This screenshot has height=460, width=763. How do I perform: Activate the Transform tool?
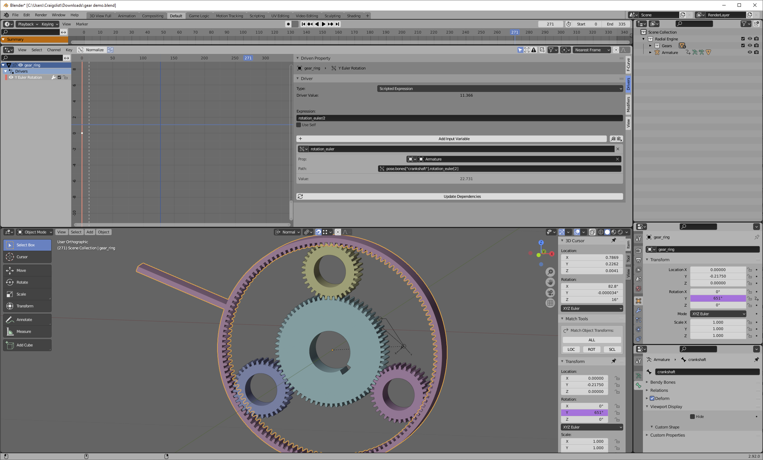27,306
